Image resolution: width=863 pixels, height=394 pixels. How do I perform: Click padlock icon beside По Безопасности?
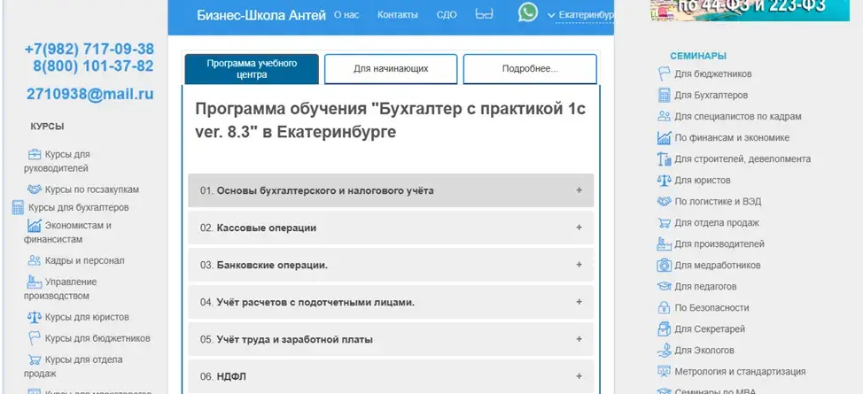665,307
